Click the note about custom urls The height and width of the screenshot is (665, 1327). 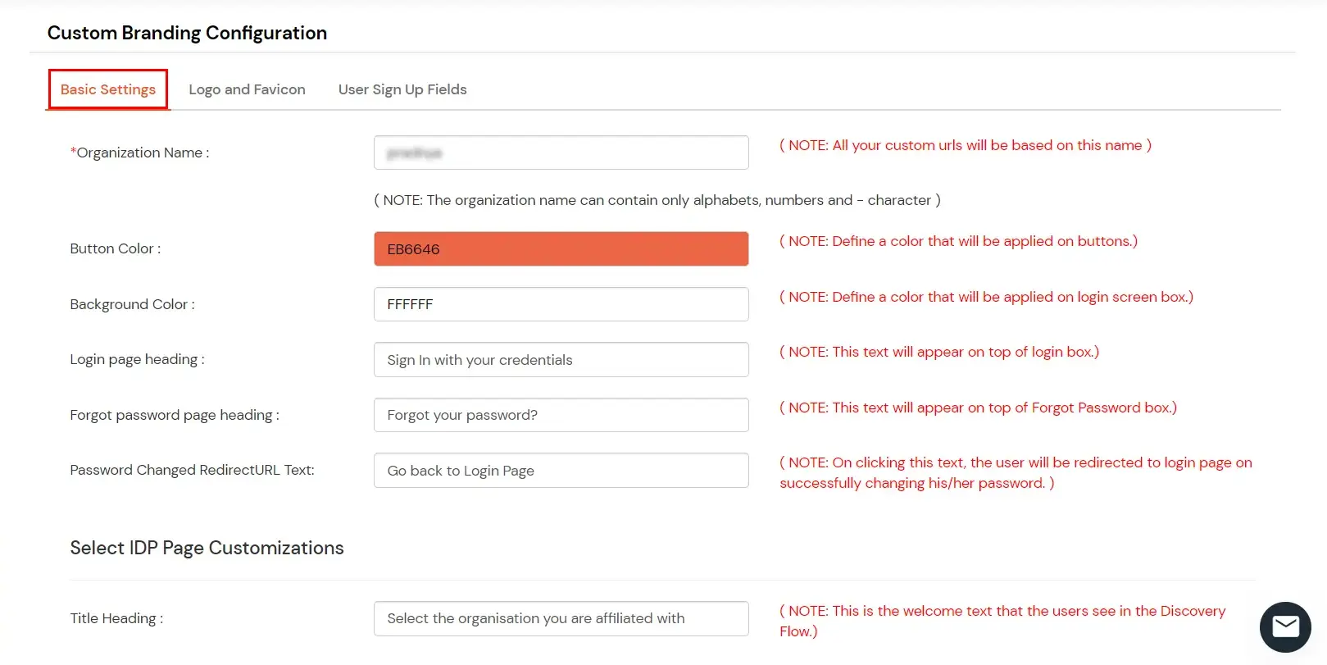[966, 145]
